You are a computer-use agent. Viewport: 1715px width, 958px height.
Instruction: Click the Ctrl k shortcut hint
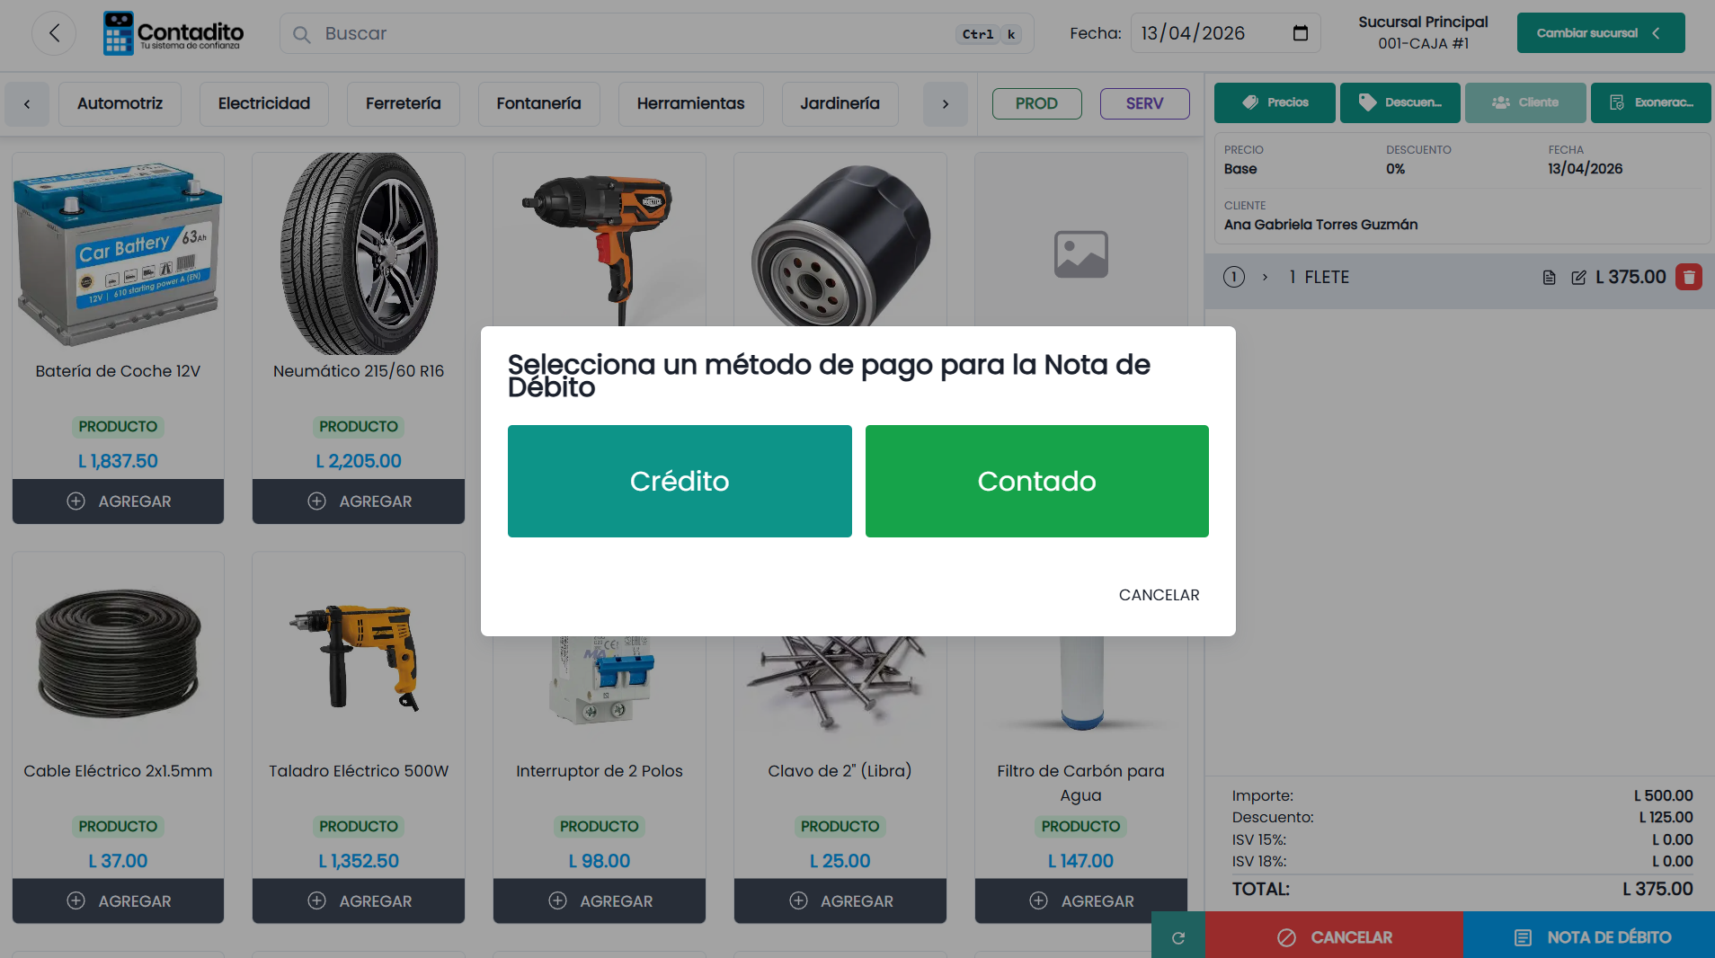tap(989, 34)
